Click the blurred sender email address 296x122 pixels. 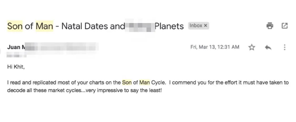coord(62,47)
